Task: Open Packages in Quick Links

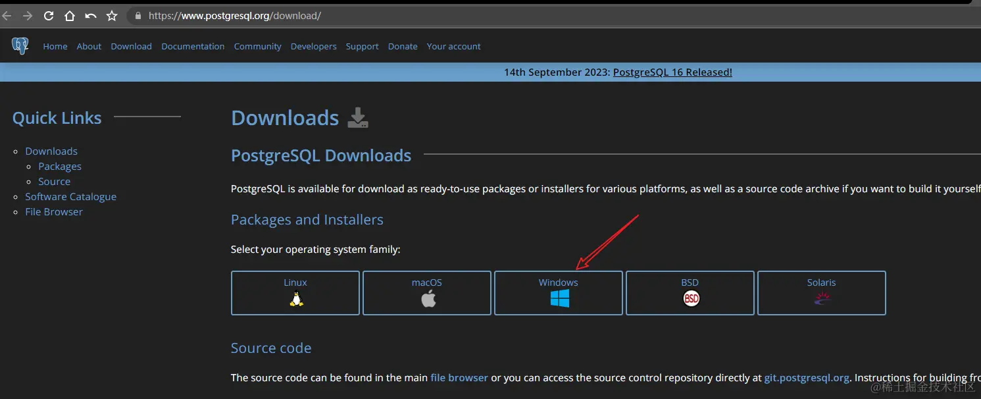Action: [x=60, y=167]
